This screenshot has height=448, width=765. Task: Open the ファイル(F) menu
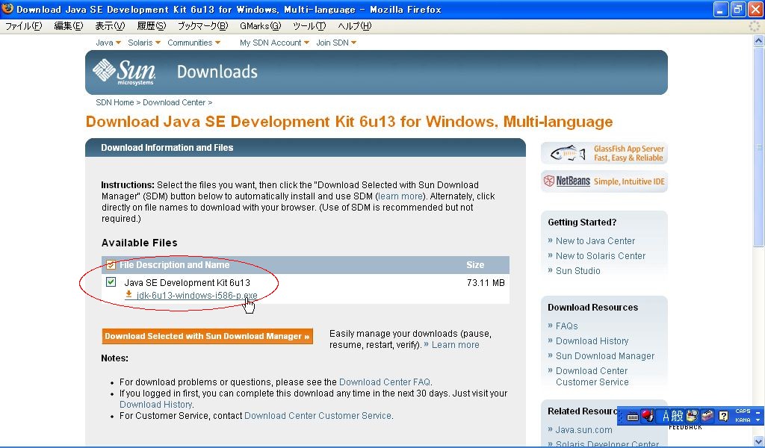point(23,26)
